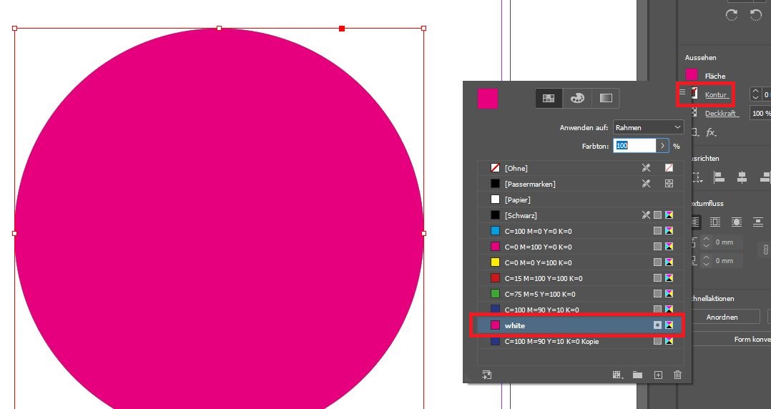The image size is (771, 409).
Task: Click the Farbton percentage input field
Action: 634,146
